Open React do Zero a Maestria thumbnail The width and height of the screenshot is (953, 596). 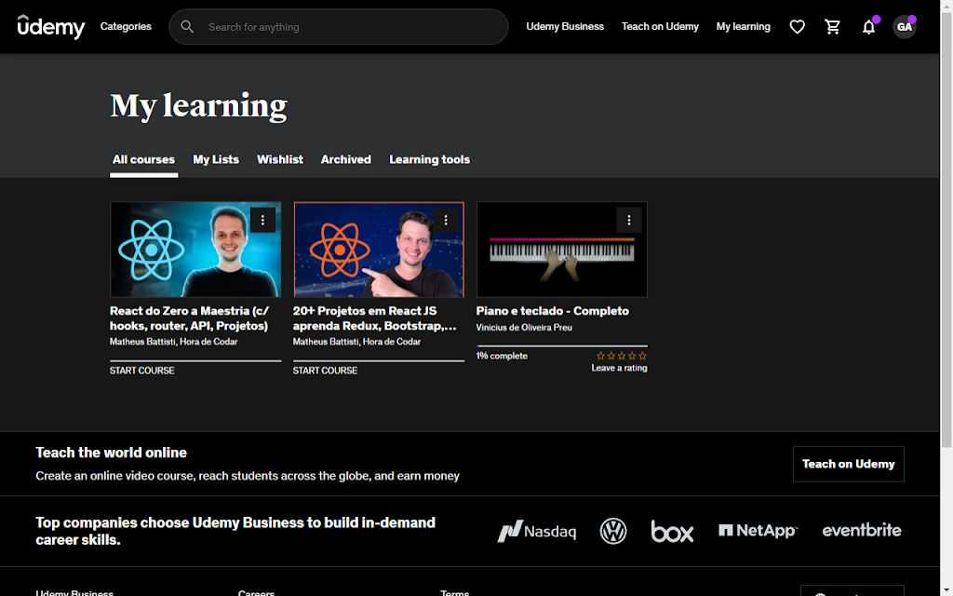195,250
